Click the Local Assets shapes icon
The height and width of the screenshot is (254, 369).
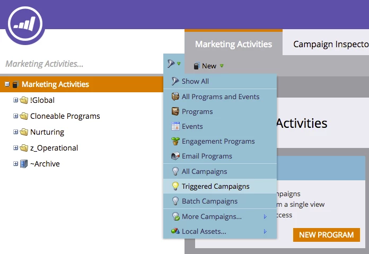175,231
